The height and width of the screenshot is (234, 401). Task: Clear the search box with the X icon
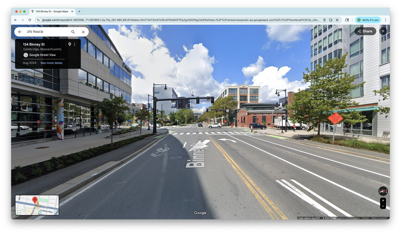coord(83,32)
